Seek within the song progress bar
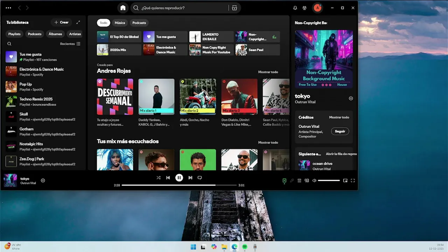This screenshot has width=448, height=252. (x=179, y=185)
